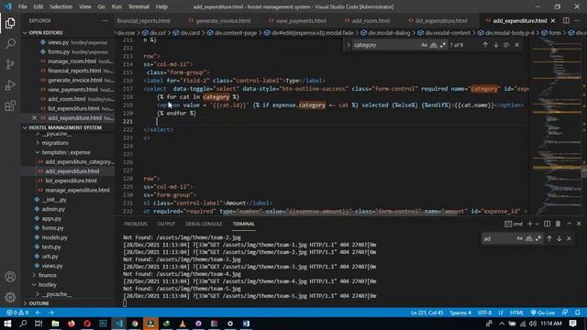Switch to the Problems tab
This screenshot has height=330, width=587.
coord(136,224)
